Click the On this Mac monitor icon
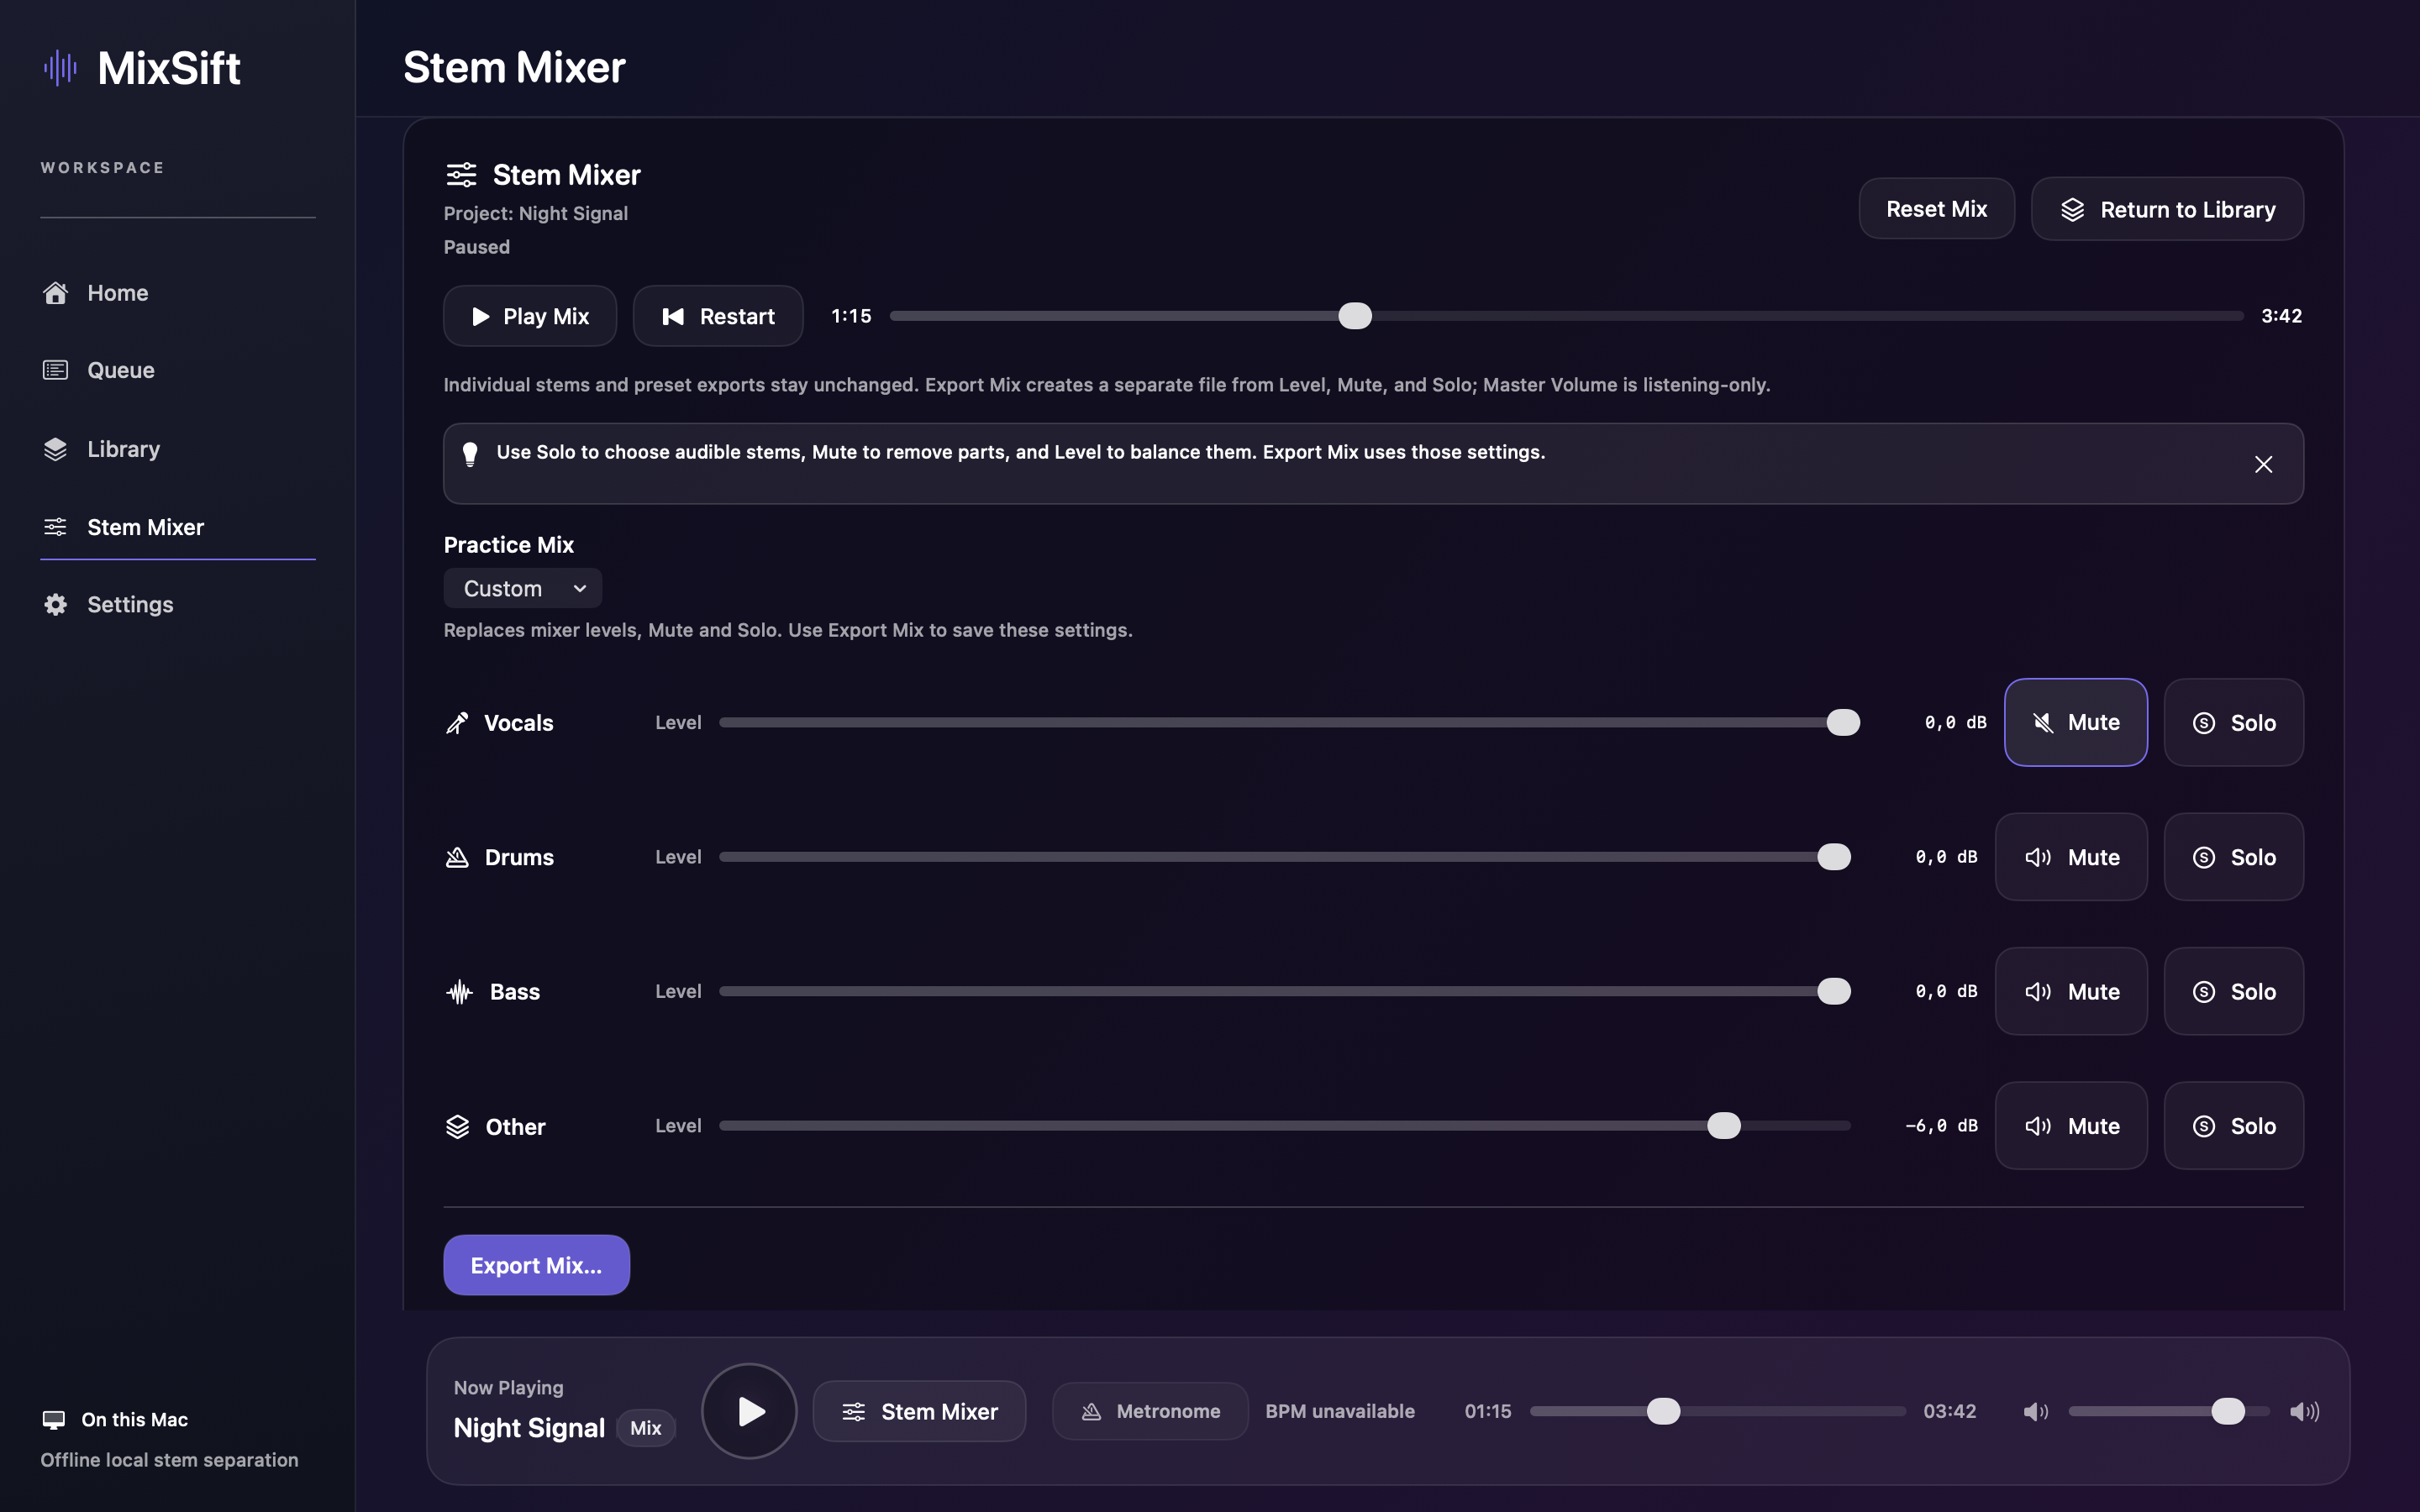Image resolution: width=2420 pixels, height=1512 pixels. coord(54,1420)
